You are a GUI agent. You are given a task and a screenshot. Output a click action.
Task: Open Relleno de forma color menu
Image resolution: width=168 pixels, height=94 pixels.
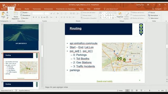[138, 13]
